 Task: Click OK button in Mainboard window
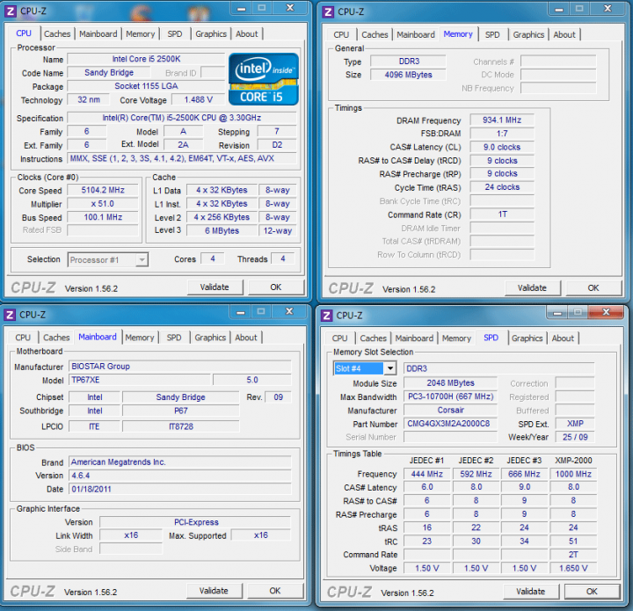[x=275, y=591]
